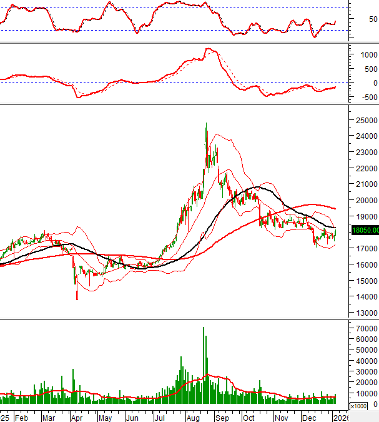Click the -500 label on the MACD axis
The width and height of the screenshot is (379, 422).
pyautogui.click(x=365, y=97)
